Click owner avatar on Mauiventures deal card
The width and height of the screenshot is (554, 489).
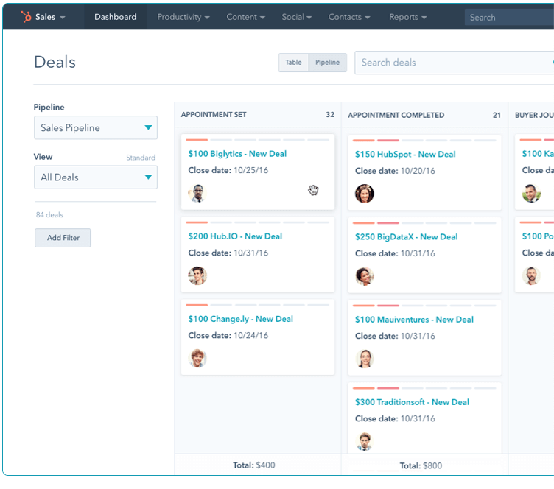[364, 359]
